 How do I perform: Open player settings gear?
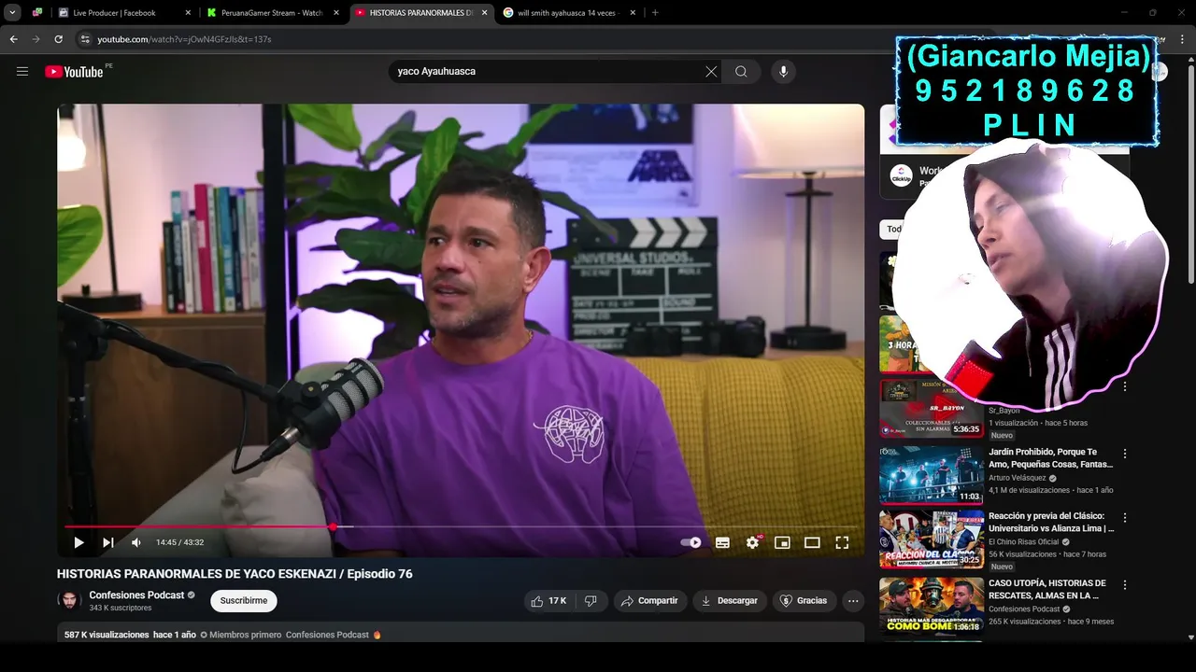tap(752, 542)
